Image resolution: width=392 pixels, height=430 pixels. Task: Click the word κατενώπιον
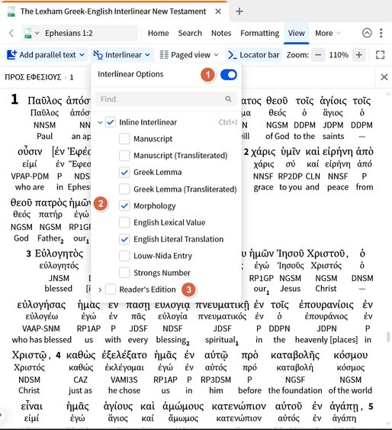239,406
